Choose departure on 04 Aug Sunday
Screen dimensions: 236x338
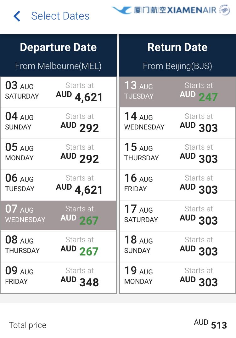coord(58,123)
